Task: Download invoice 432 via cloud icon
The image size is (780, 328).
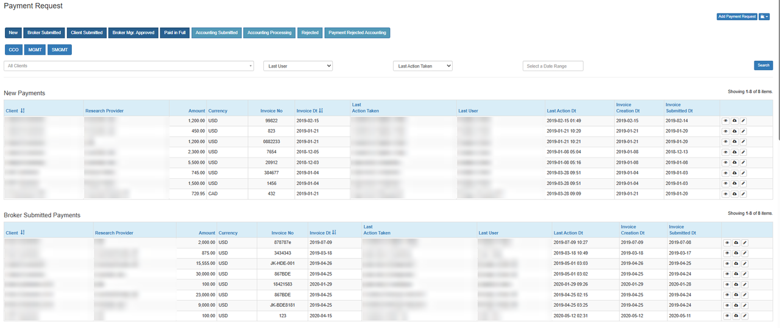Action: [735, 194]
